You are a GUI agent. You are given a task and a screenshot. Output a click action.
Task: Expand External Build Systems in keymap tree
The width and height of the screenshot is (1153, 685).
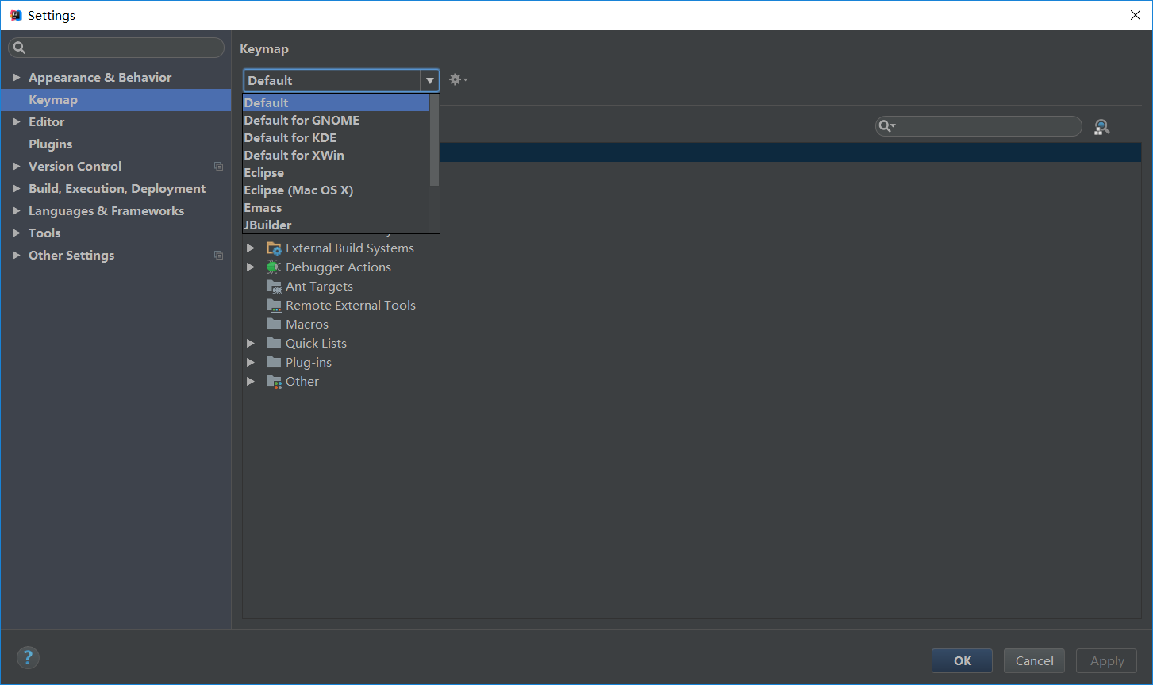[x=251, y=248]
